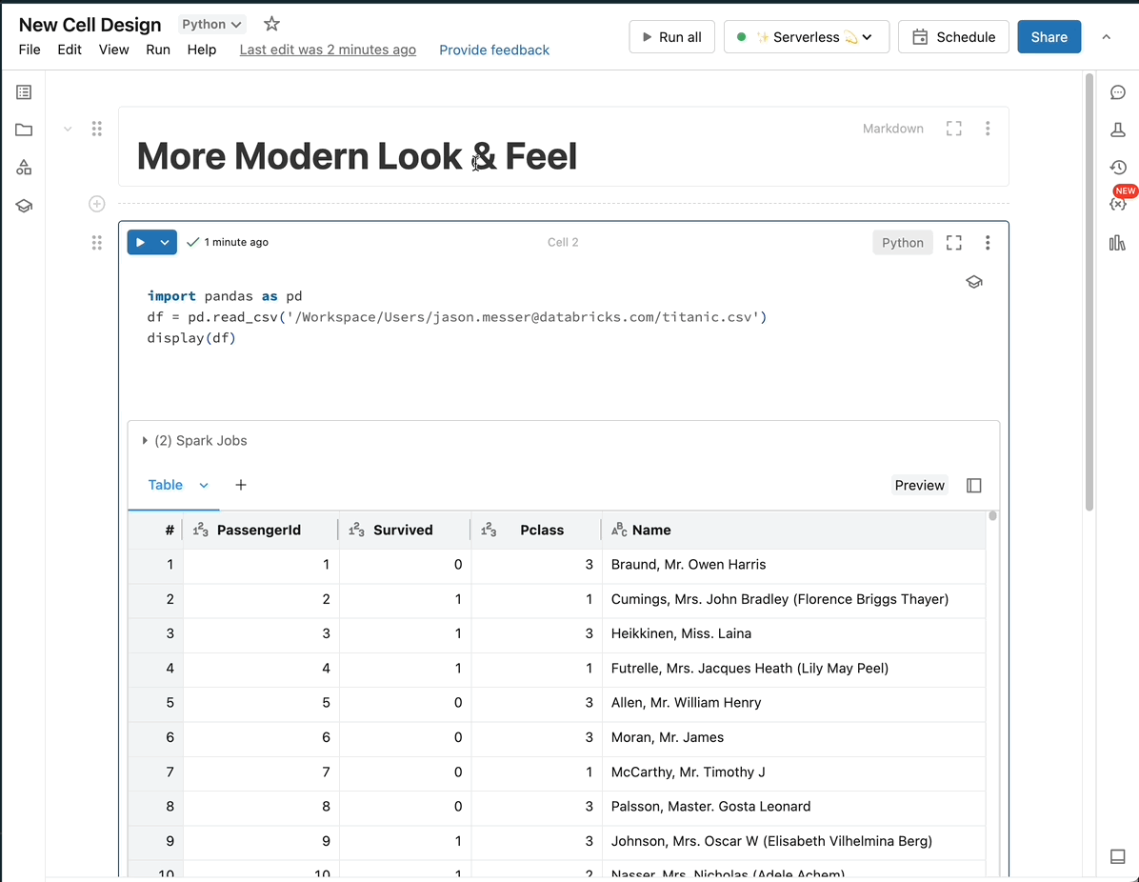The image size is (1139, 882).
Task: Select the Table output tab
Action: [166, 485]
